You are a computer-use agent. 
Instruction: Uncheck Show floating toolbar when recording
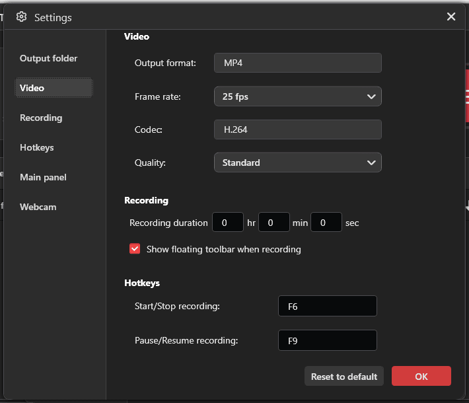135,248
